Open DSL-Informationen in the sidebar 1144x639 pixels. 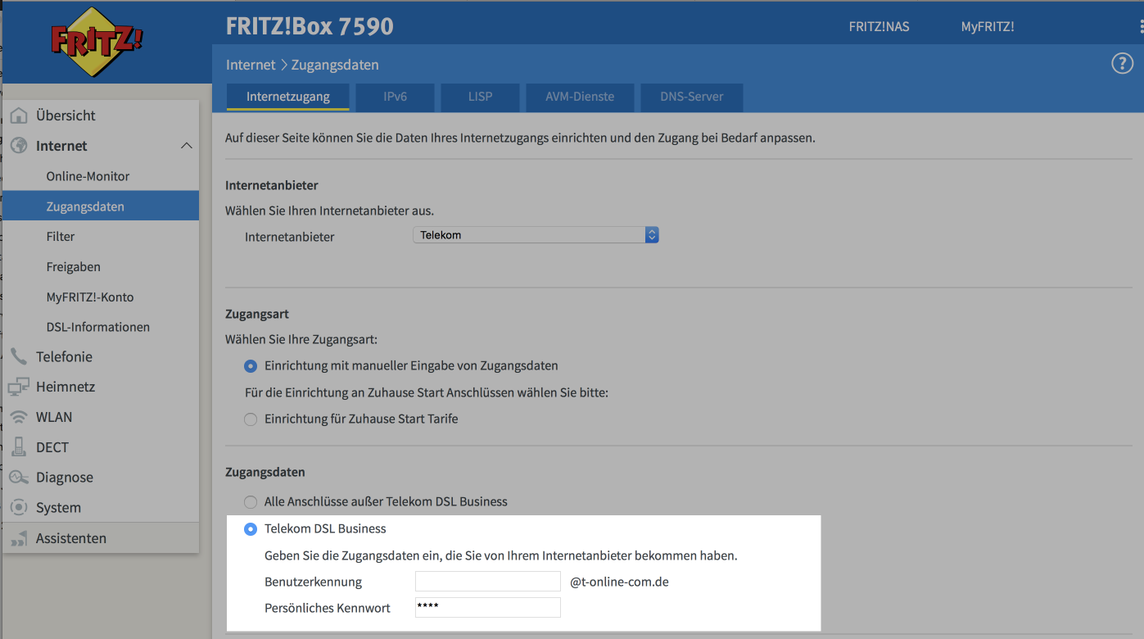pos(97,327)
